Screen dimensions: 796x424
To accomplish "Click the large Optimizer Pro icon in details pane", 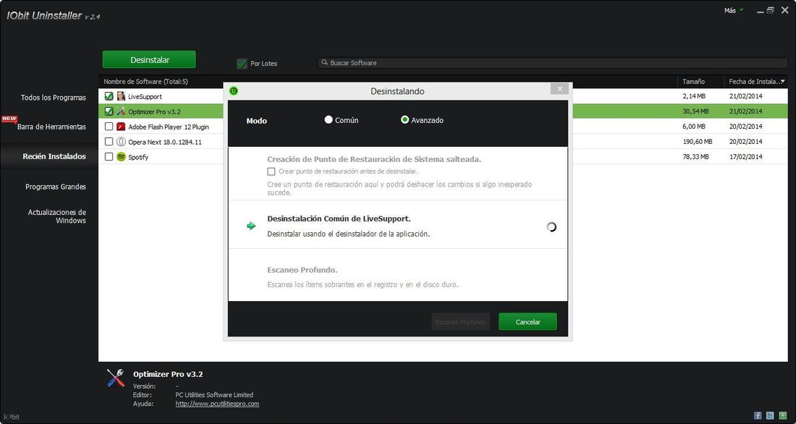I will [116, 378].
